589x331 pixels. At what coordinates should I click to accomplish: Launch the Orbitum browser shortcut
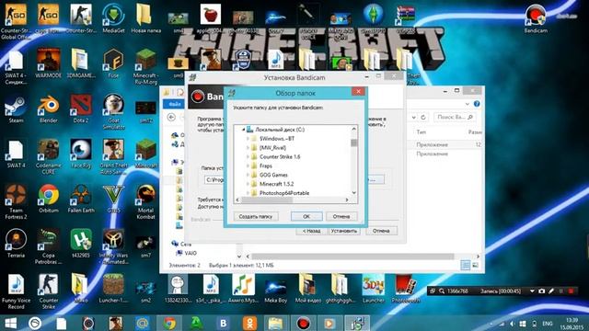point(49,199)
